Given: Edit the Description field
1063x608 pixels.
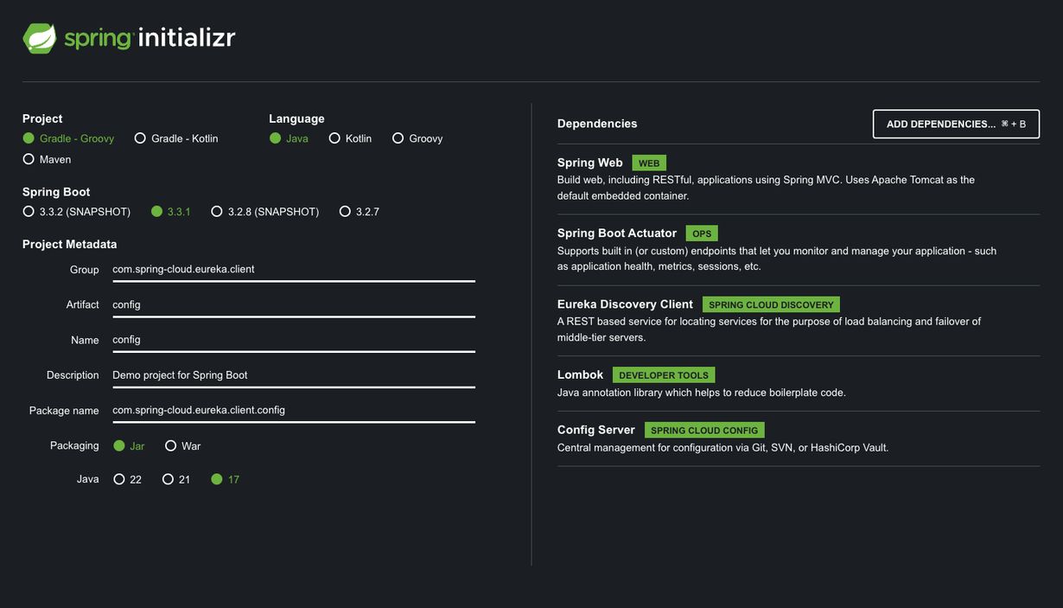Looking at the screenshot, I should (x=294, y=375).
